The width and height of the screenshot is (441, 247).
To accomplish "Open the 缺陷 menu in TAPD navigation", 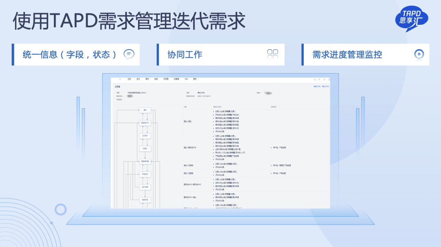I will 156,79.
